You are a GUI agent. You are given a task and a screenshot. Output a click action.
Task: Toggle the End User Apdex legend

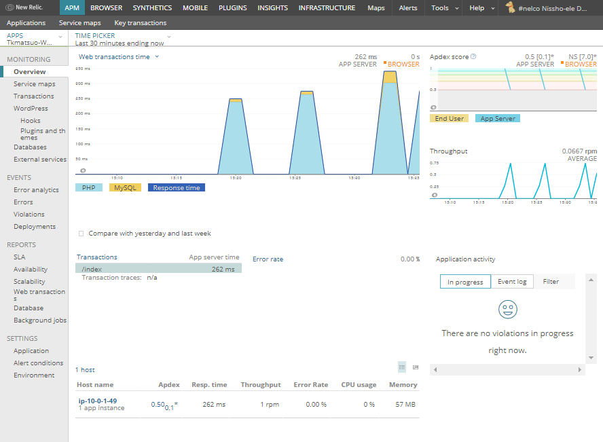pos(449,118)
